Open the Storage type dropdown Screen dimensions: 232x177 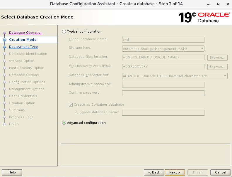(163, 49)
